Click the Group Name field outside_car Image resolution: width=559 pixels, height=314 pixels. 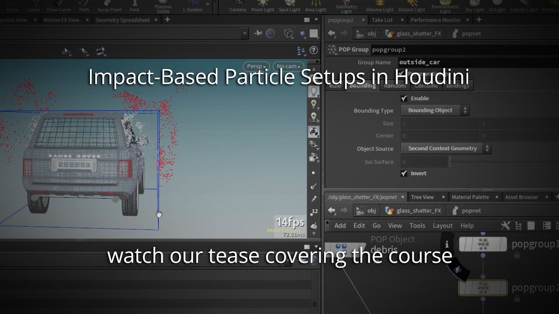tap(478, 62)
